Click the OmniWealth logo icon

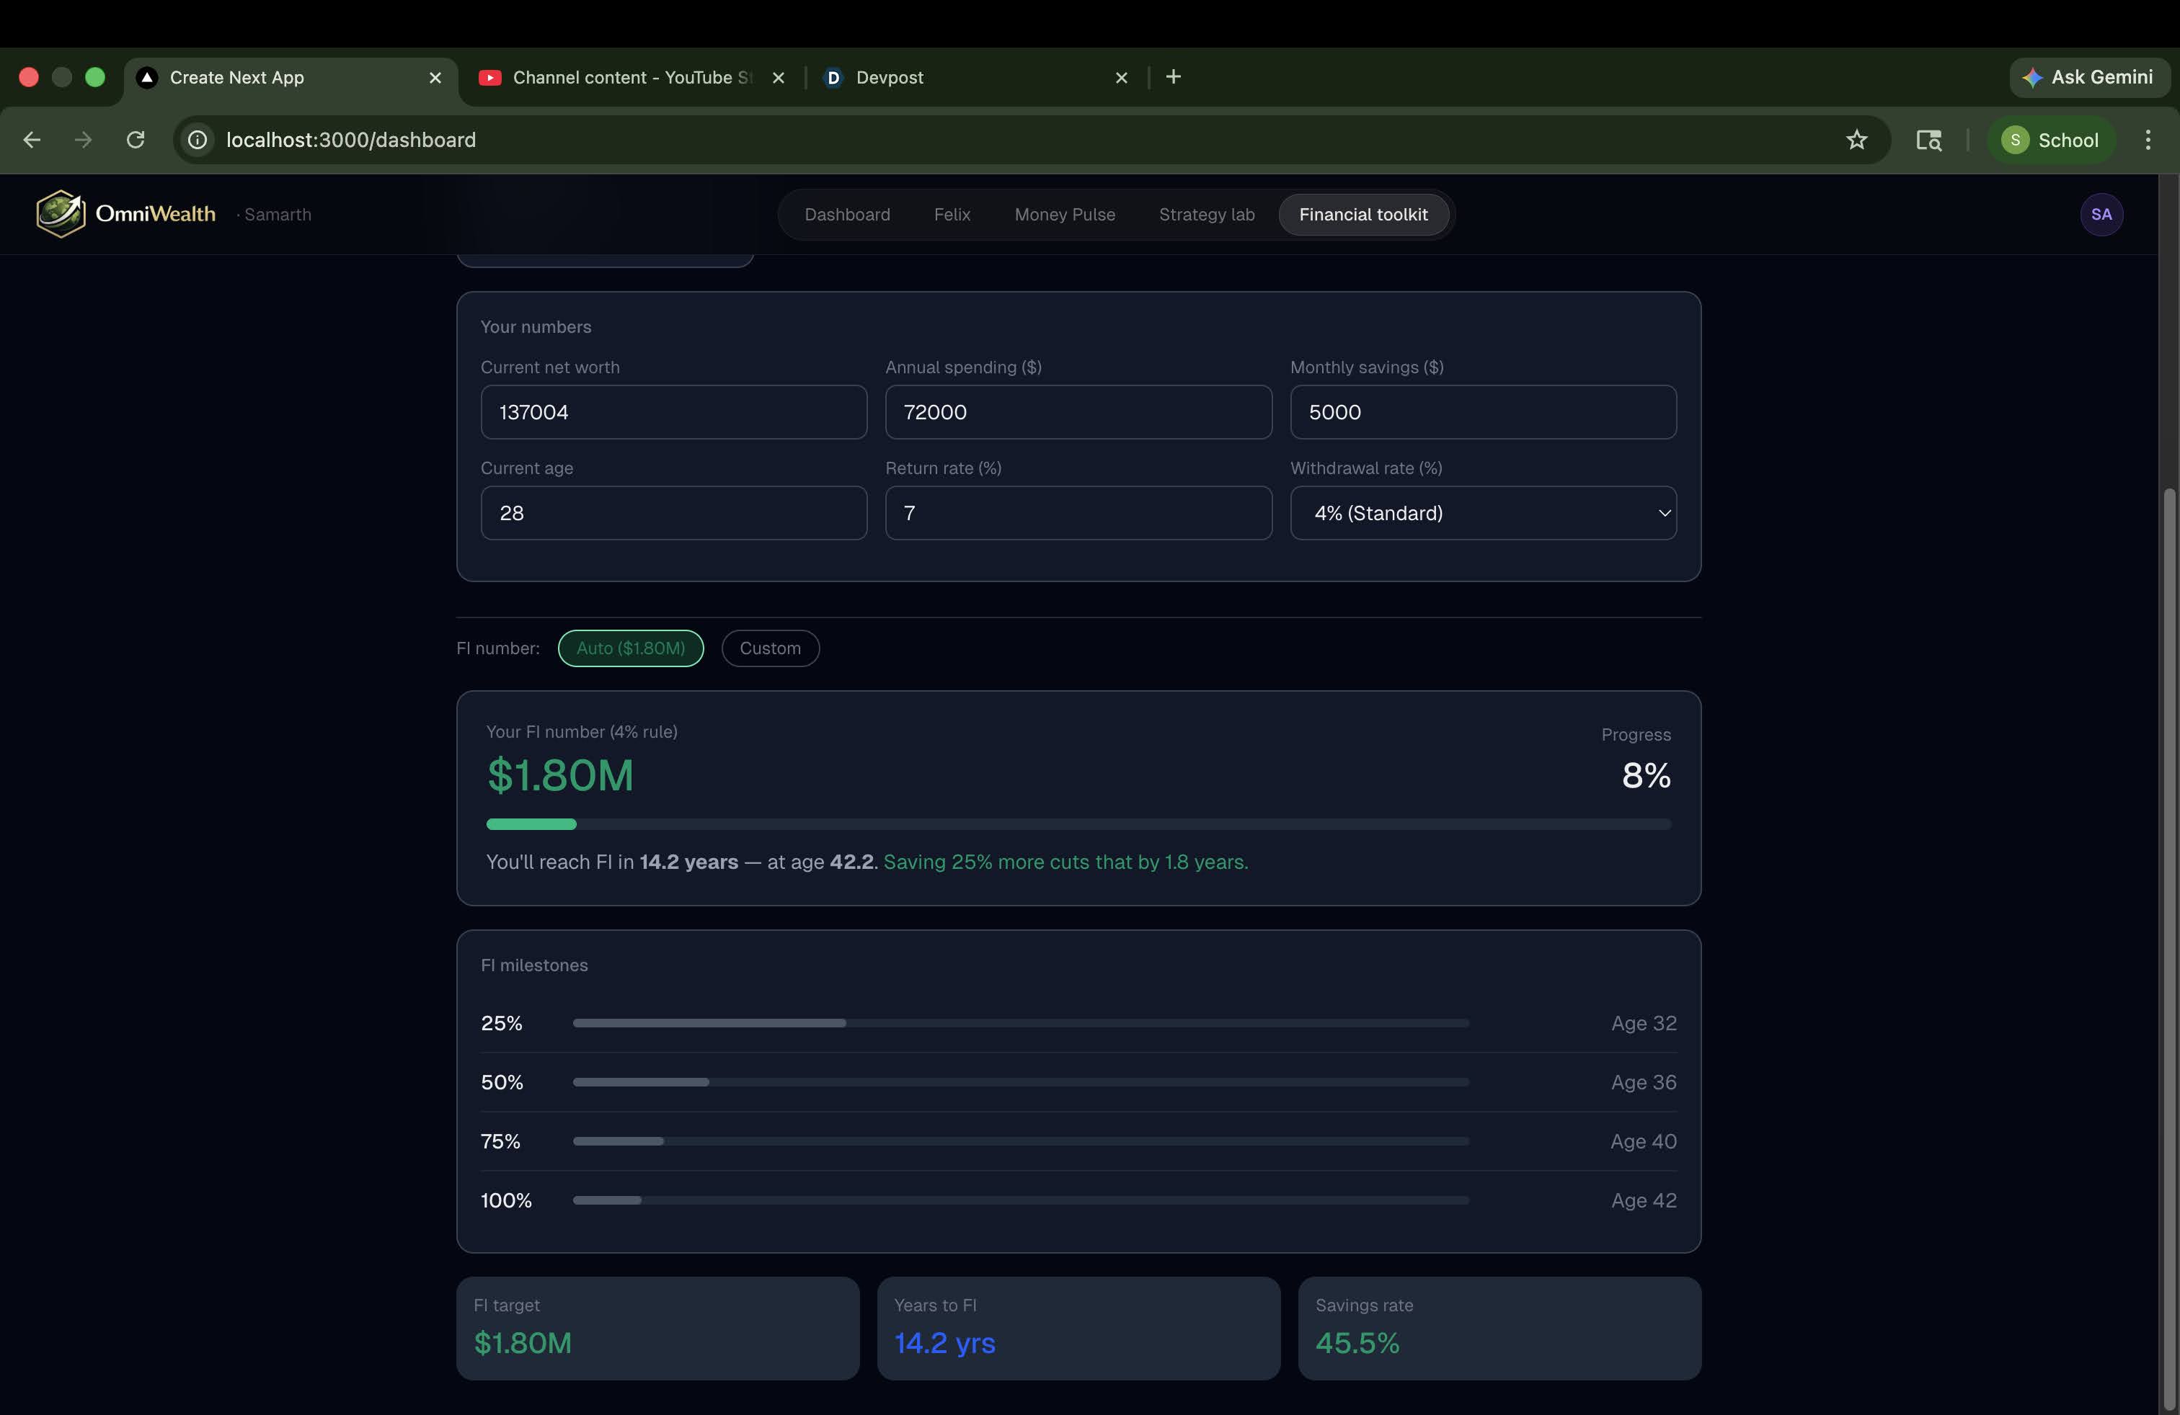click(x=61, y=213)
